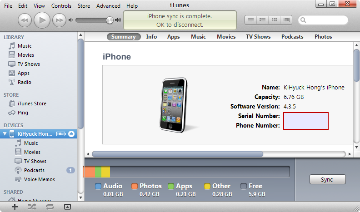Focus the iTunes search box
This screenshot has height=212, width=360.
tap(323, 20)
